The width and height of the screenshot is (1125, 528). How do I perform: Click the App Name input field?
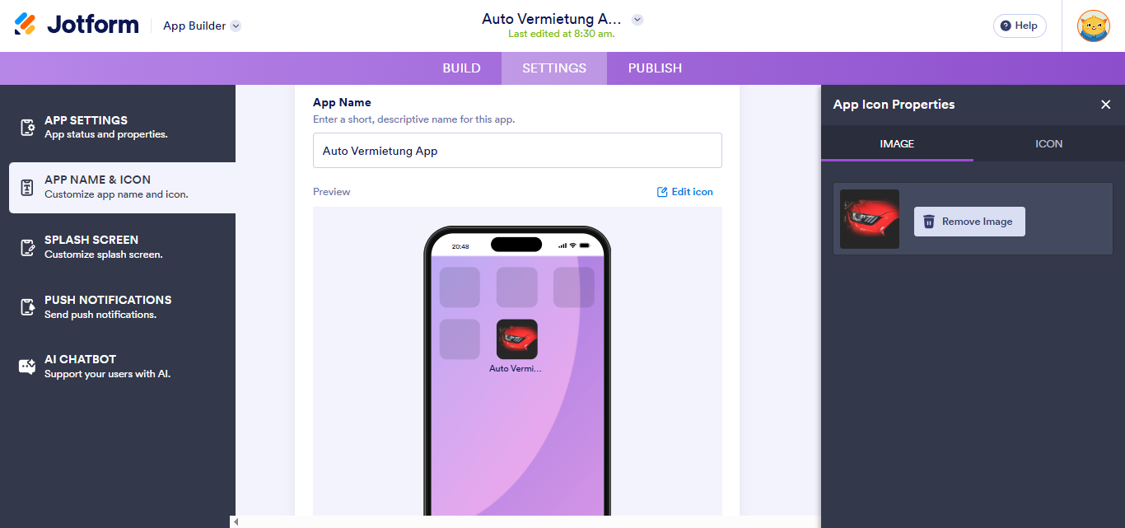[517, 151]
